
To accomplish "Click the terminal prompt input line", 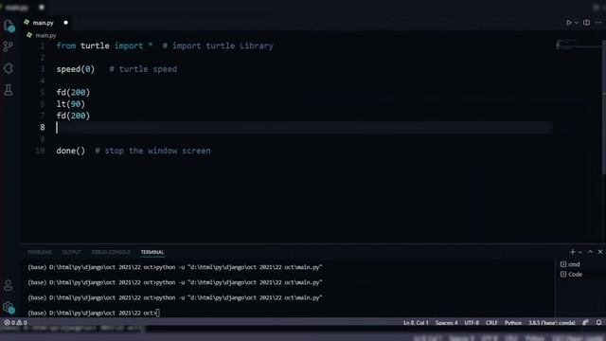I will pos(94,313).
